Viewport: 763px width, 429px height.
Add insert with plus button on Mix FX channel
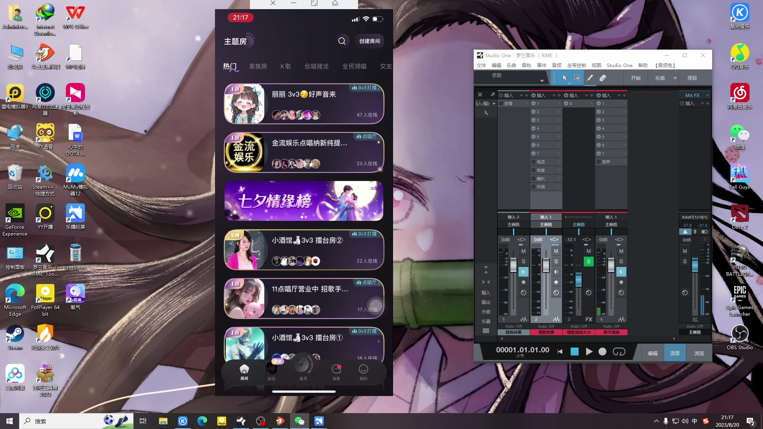tap(707, 103)
